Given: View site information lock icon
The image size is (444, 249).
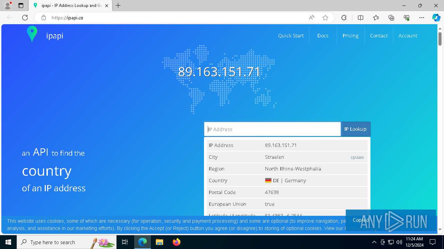Looking at the screenshot, I should point(44,18).
